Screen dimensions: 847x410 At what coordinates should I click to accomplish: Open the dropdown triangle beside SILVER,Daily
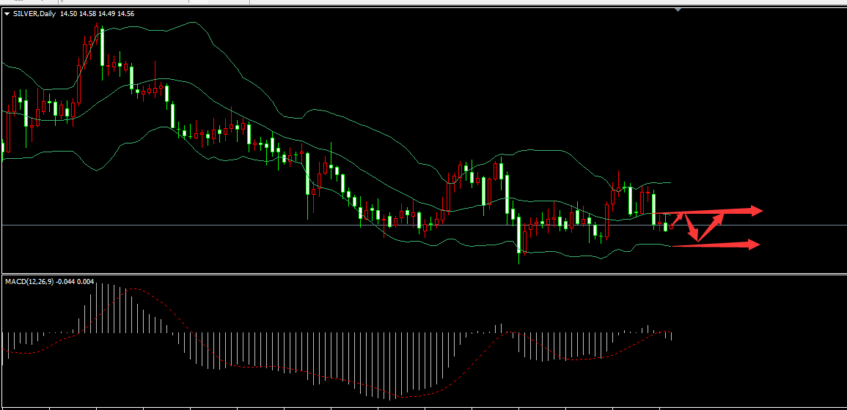pyautogui.click(x=7, y=13)
